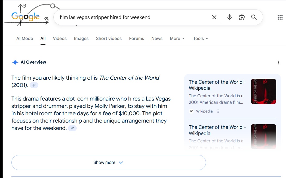Switch to the Videos tab
This screenshot has height=178, width=286.
tap(60, 39)
